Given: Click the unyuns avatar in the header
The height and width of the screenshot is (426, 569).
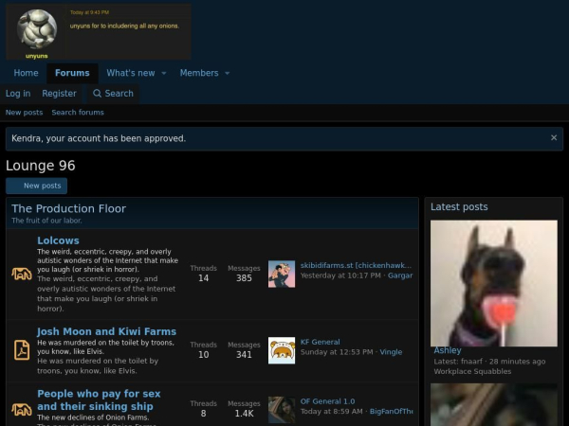Looking at the screenshot, I should (x=37, y=29).
